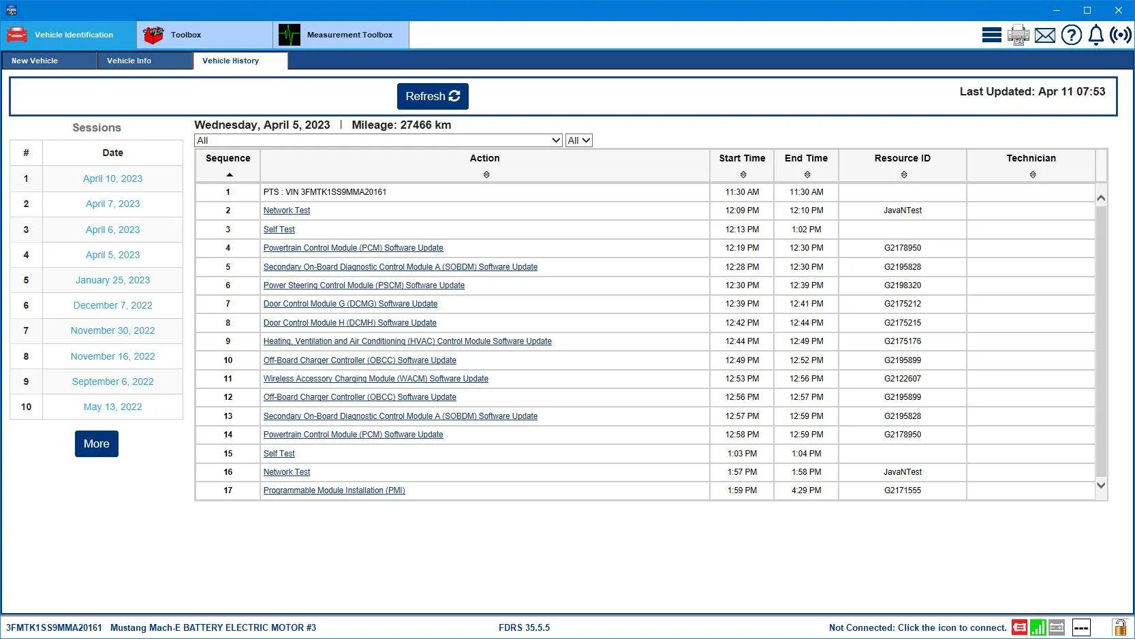Open the hamburger menu icon
The width and height of the screenshot is (1135, 639).
click(x=991, y=35)
